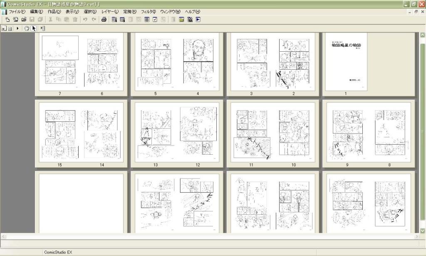The image size is (426, 256).
Task: Select the page 14 thumbnail
Action: click(102, 132)
